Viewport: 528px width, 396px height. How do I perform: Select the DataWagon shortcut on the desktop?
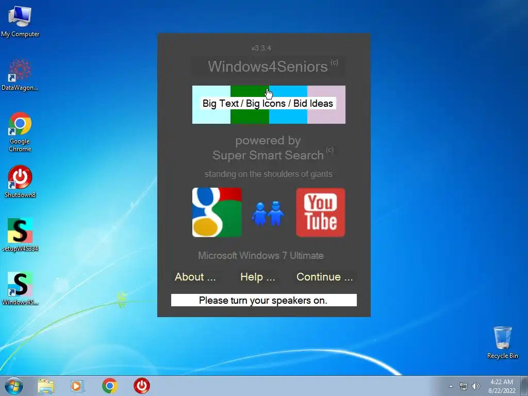pyautogui.click(x=20, y=75)
